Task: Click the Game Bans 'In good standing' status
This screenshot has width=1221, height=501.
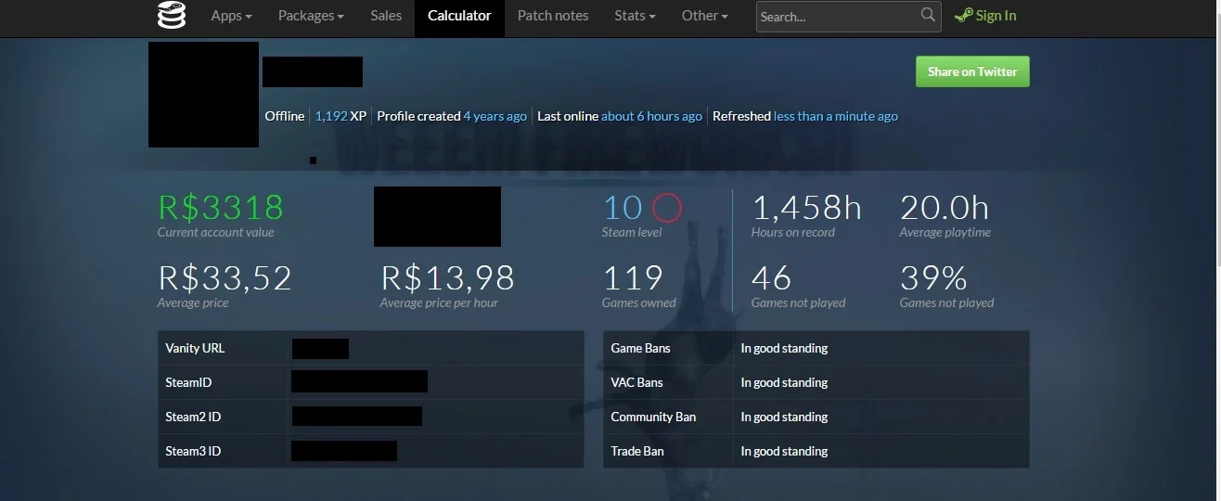Action: pos(784,348)
